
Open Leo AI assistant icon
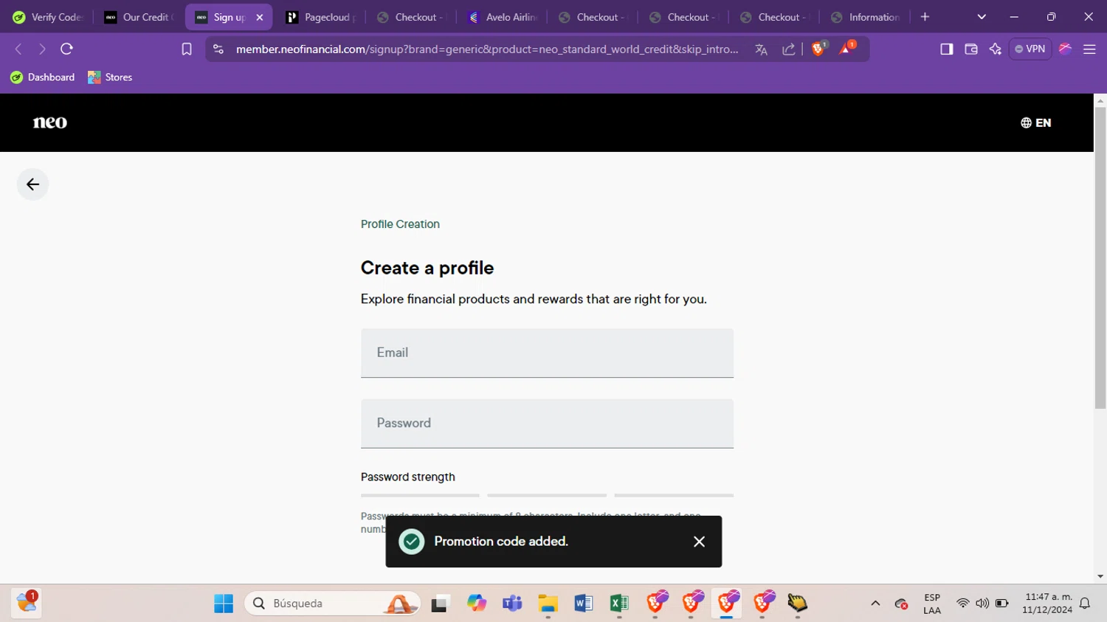pos(995,49)
